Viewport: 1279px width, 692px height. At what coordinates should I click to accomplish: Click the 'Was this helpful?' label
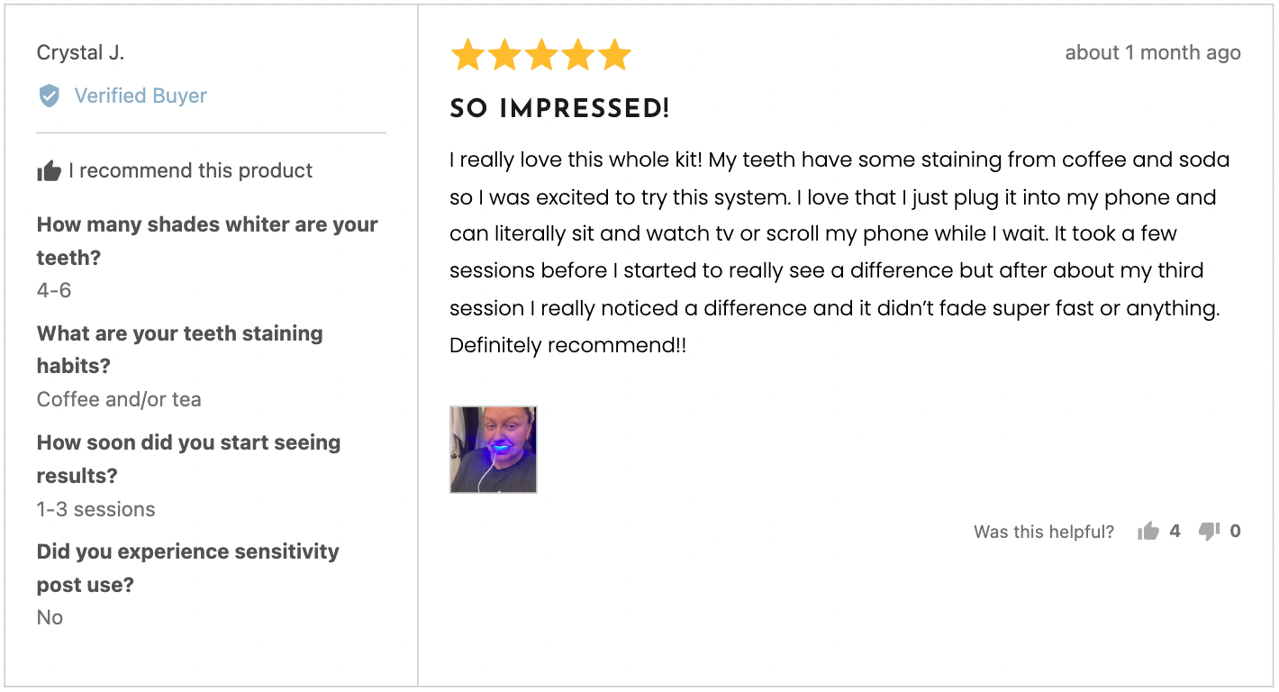click(x=1044, y=532)
